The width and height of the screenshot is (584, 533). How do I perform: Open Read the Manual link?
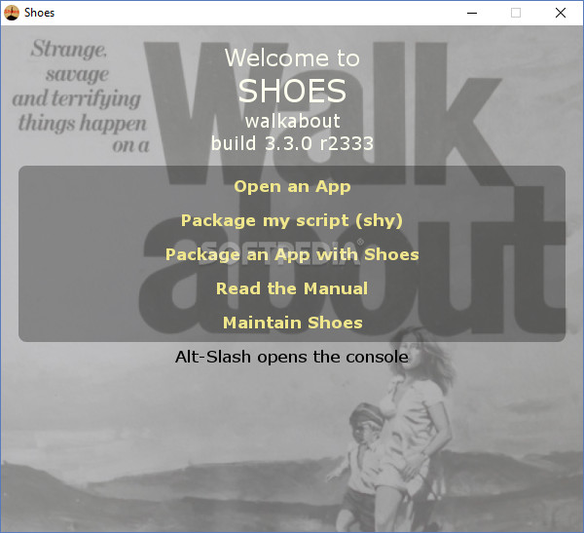tap(292, 288)
